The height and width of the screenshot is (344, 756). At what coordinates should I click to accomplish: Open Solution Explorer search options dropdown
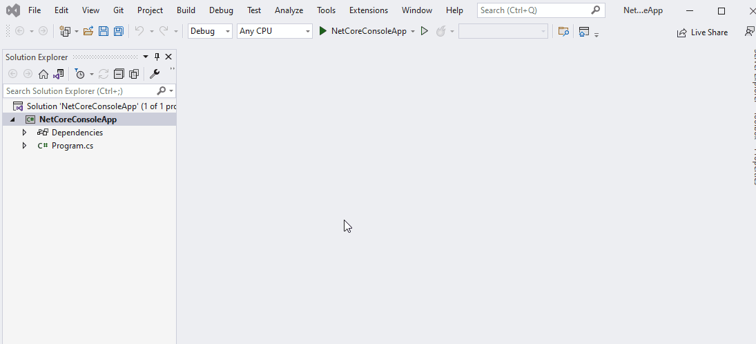coord(171,90)
